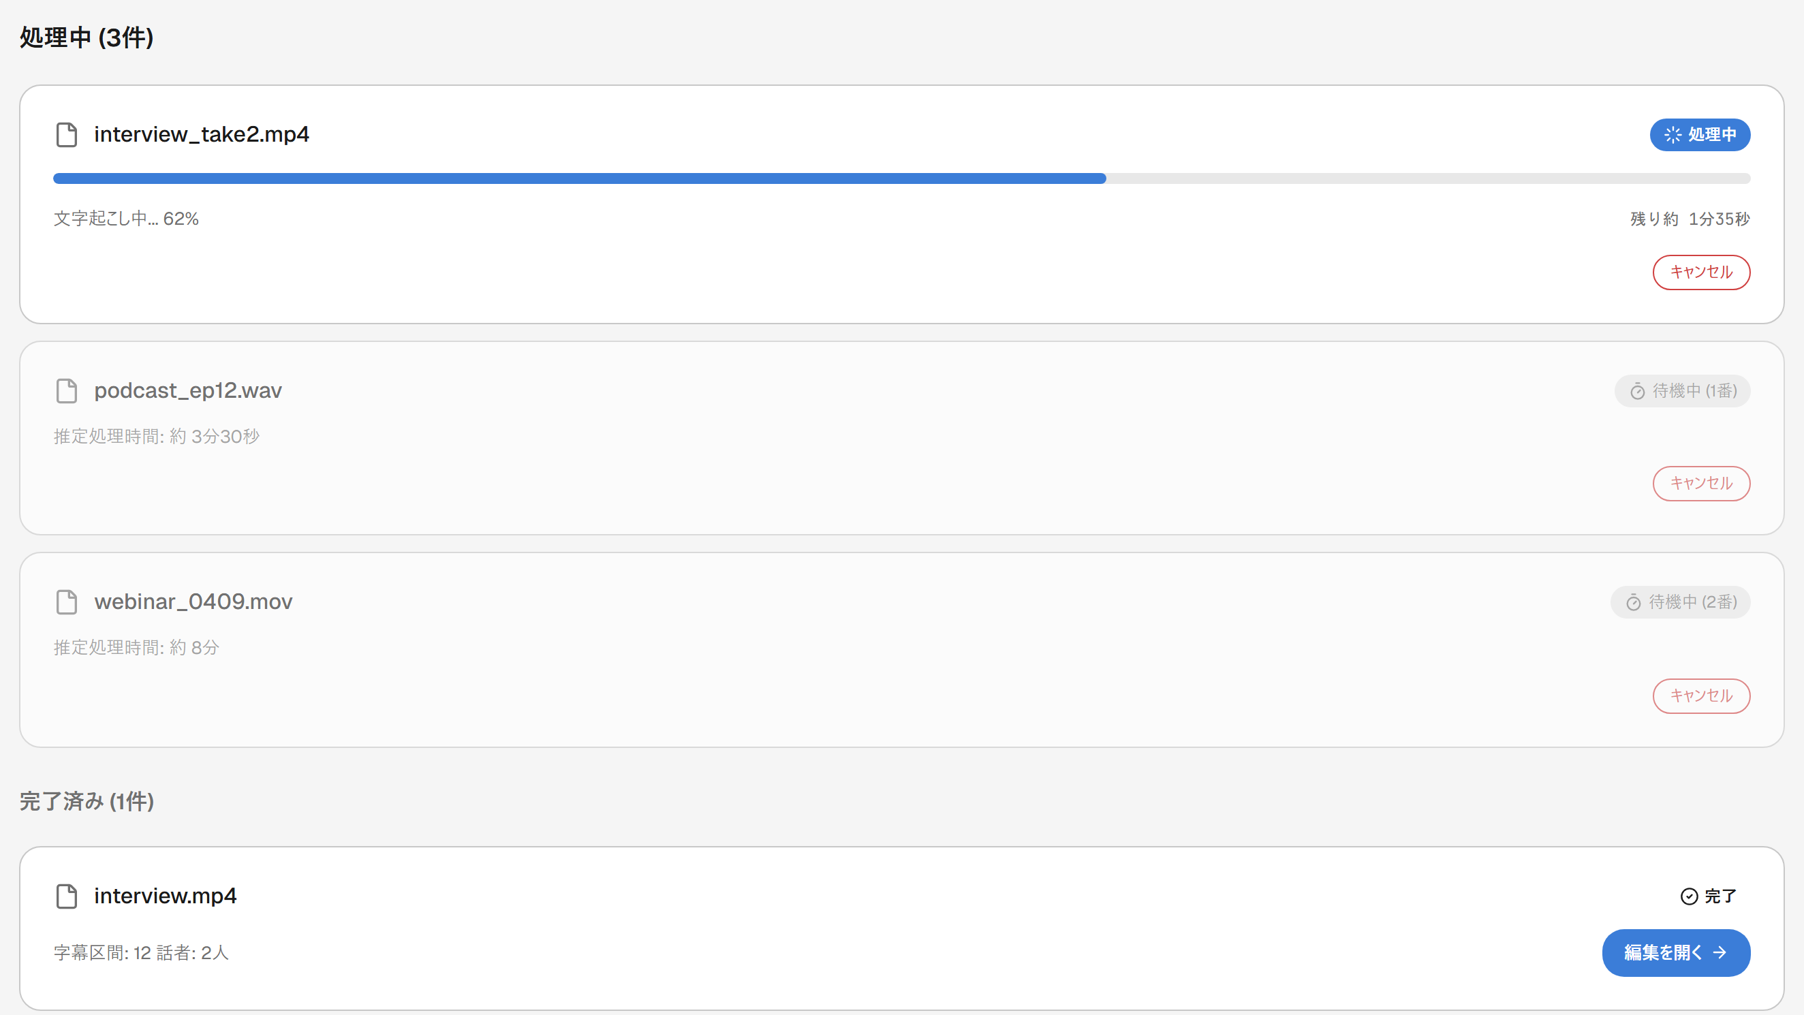The image size is (1804, 1015).
Task: Click the document icon for webinar_0409.mov
Action: tap(67, 602)
